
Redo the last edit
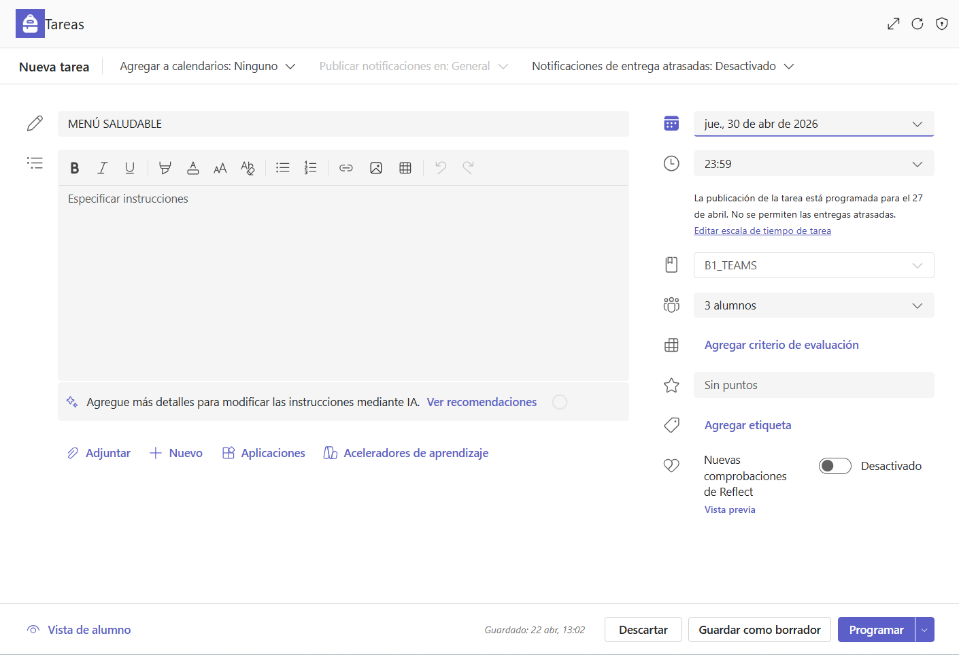(x=468, y=168)
